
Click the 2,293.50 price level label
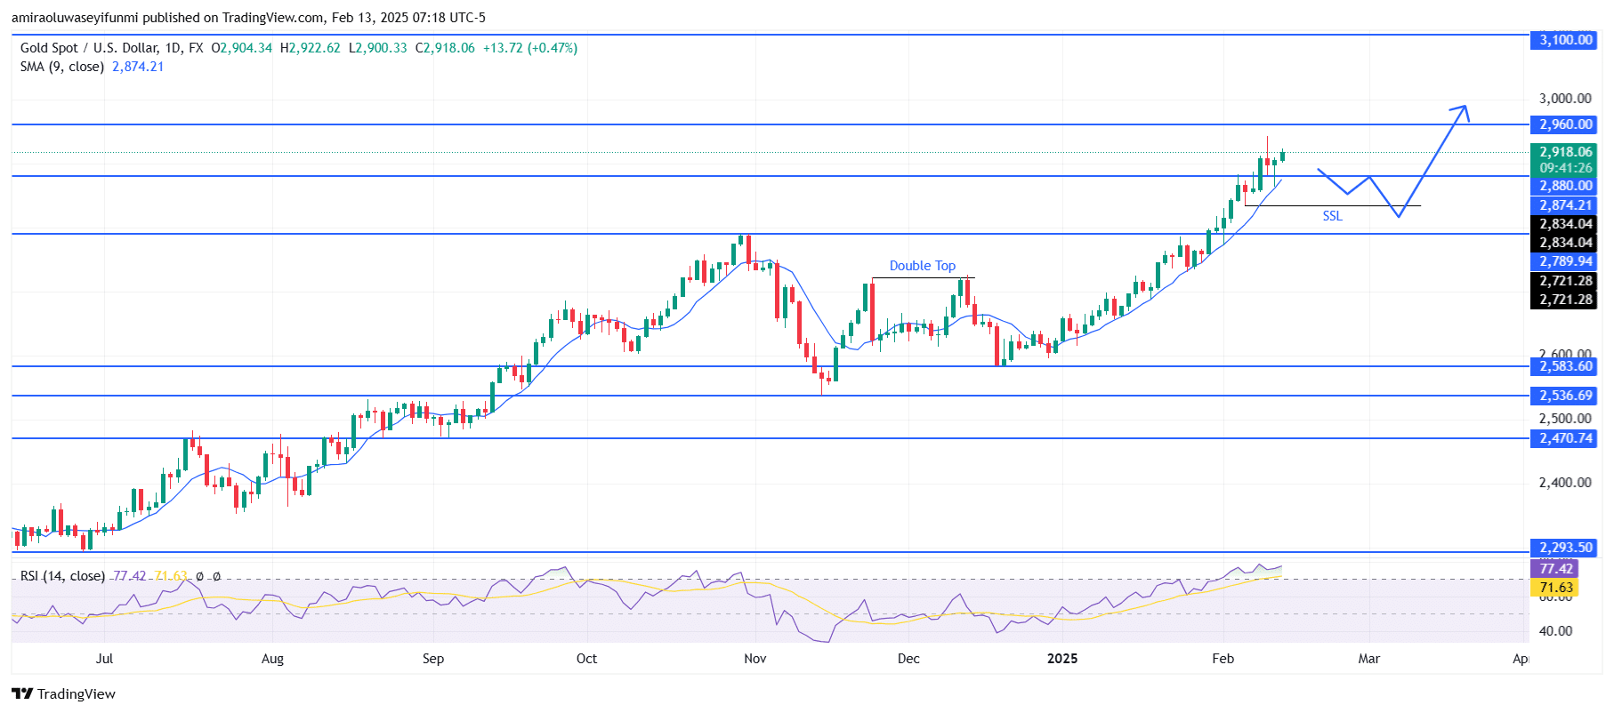pyautogui.click(x=1563, y=548)
